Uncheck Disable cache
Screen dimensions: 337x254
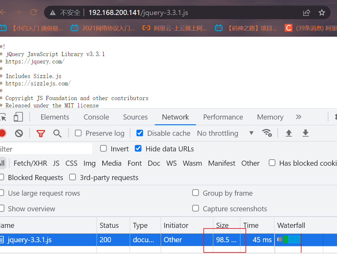[140, 133]
